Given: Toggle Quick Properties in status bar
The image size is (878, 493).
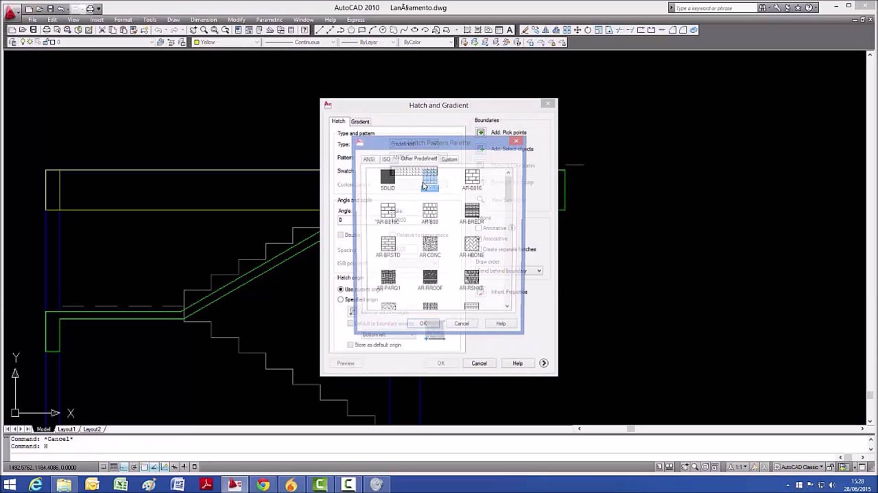Looking at the screenshot, I should point(194,467).
